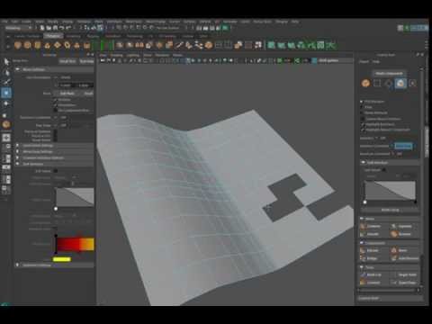Activate the Quad Draw tool
Viewport: 432px width, 324px height.
[x=404, y=283]
